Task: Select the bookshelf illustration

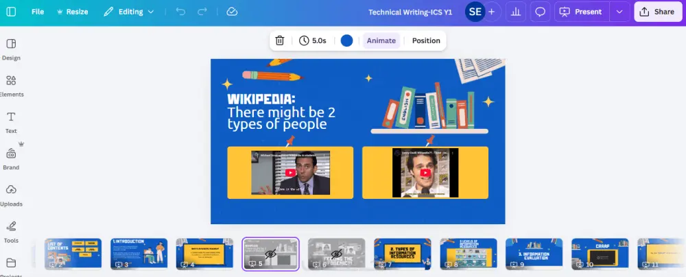Action: 429,108
